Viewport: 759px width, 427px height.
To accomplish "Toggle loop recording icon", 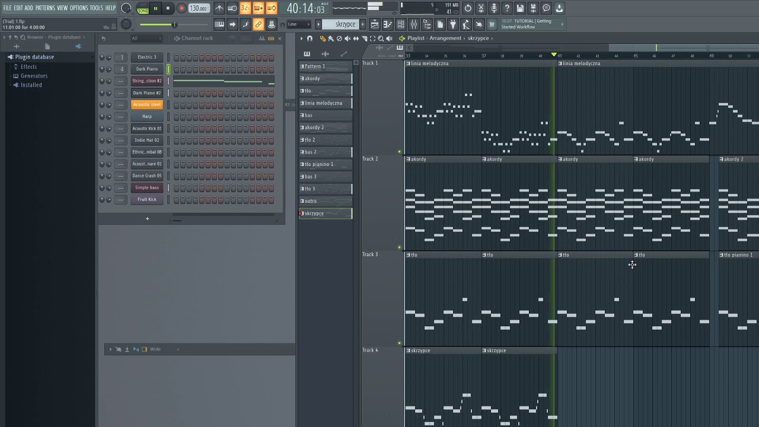I will [x=272, y=8].
